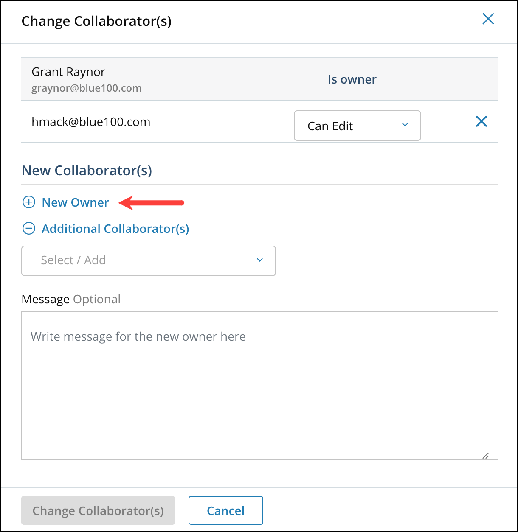Click the chevron on the Select / Add field

tap(259, 260)
